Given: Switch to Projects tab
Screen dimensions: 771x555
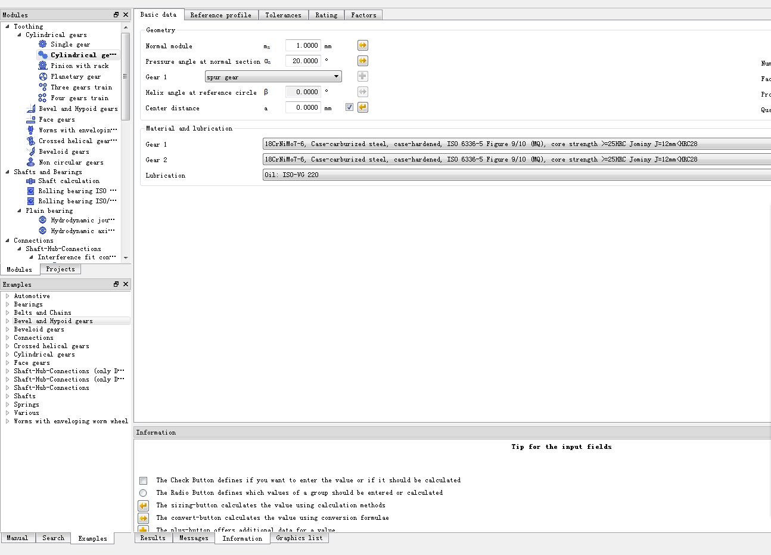Looking at the screenshot, I should click(x=60, y=269).
